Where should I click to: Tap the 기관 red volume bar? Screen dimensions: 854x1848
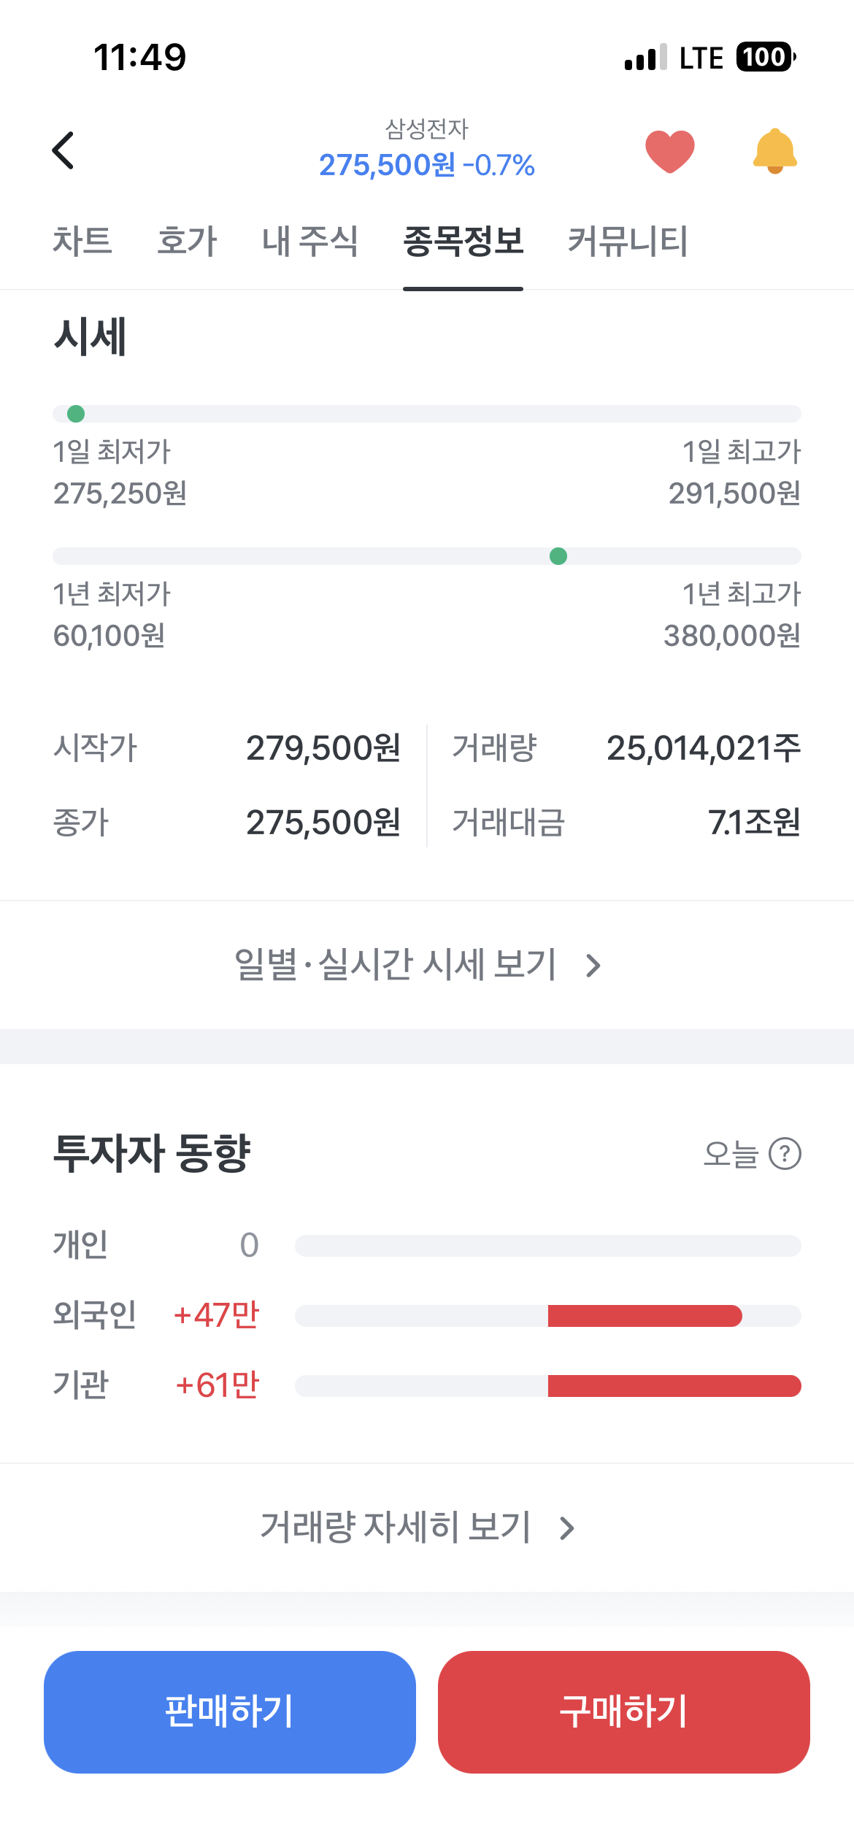tap(674, 1386)
